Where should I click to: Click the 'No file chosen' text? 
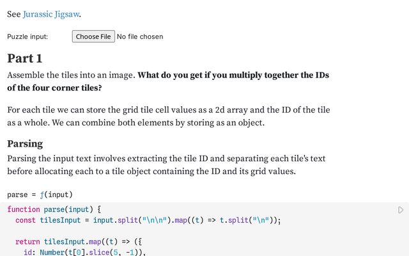140,36
